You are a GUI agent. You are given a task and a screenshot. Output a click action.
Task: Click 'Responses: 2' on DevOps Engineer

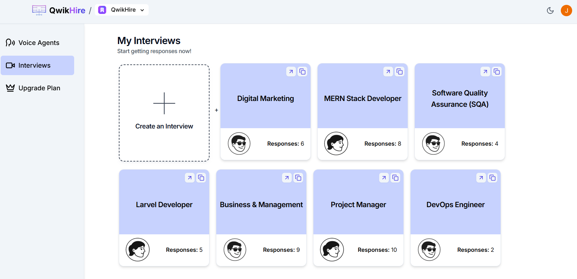(x=476, y=250)
